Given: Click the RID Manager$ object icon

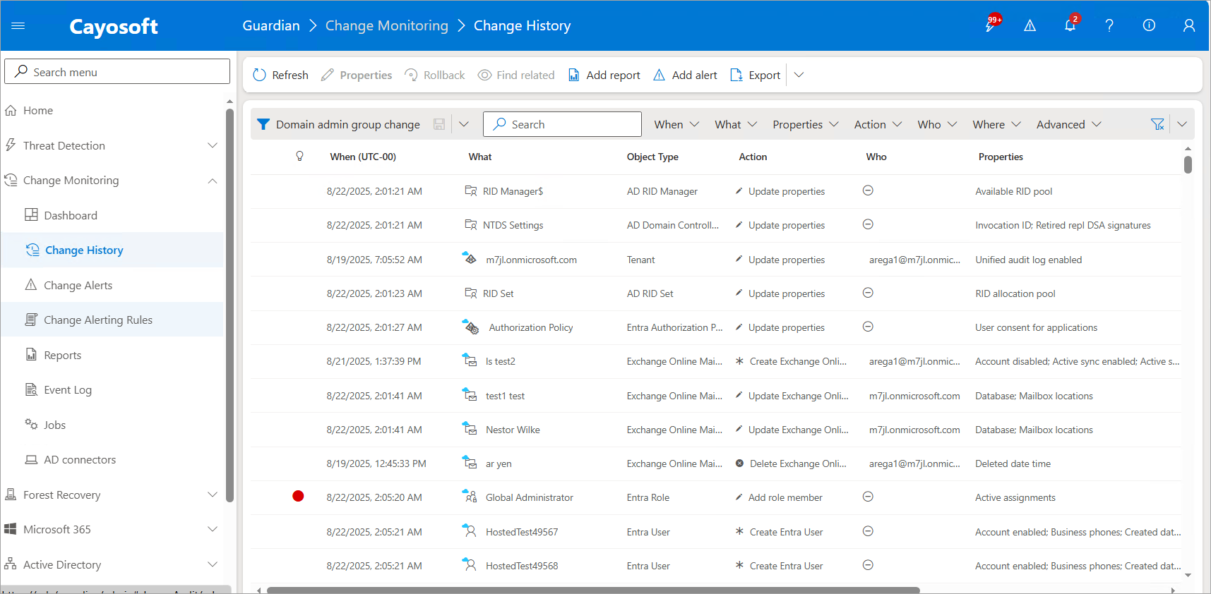Looking at the screenshot, I should pos(471,191).
